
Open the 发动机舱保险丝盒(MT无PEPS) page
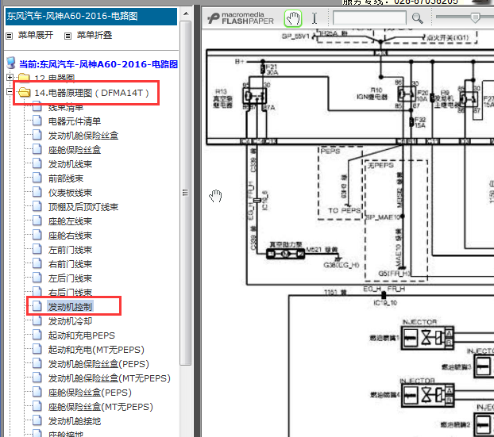(x=109, y=378)
